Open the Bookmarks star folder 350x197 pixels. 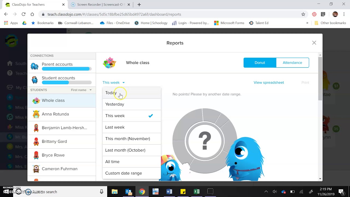coord(42,23)
